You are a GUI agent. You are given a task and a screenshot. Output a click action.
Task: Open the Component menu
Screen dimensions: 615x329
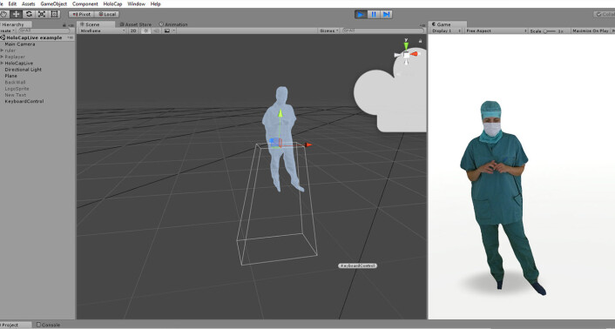click(85, 3)
